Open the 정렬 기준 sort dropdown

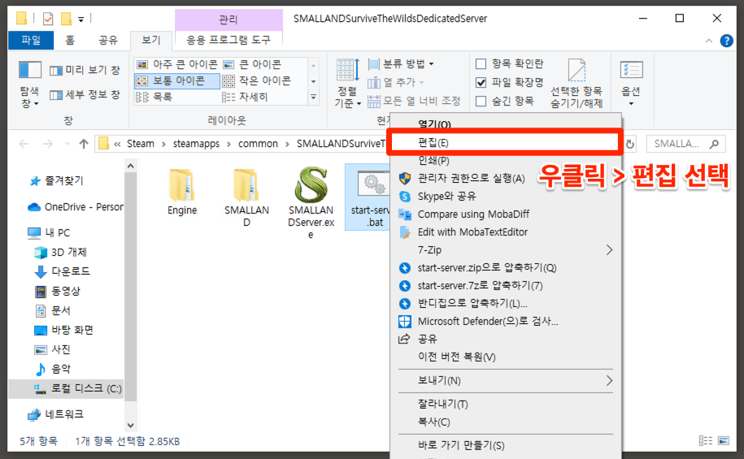pos(348,84)
